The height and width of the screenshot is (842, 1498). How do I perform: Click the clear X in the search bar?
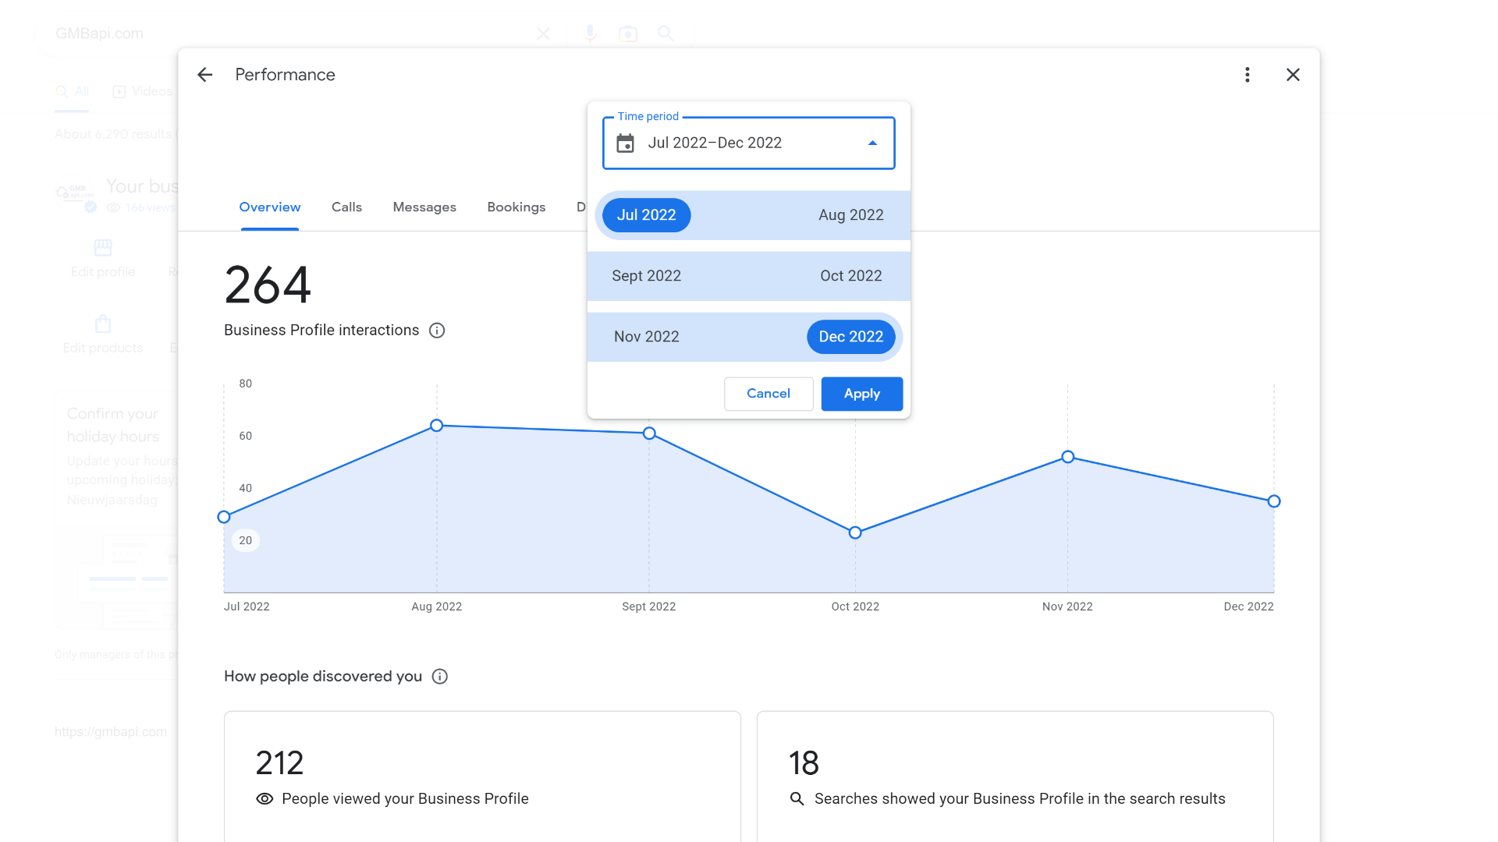coord(543,34)
